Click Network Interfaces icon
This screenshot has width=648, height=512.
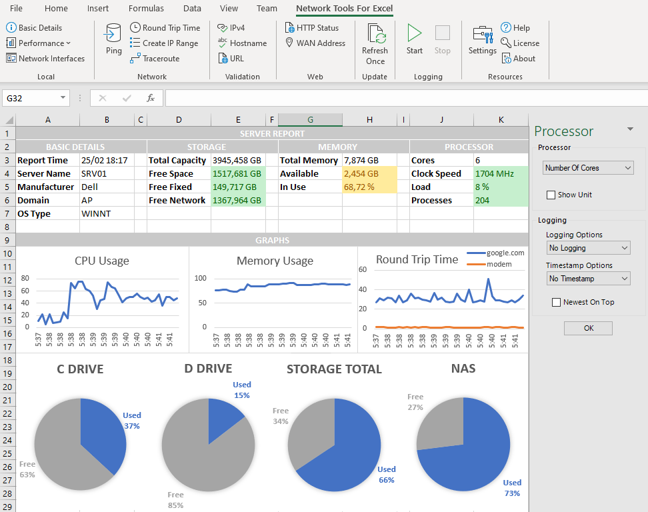(x=11, y=58)
